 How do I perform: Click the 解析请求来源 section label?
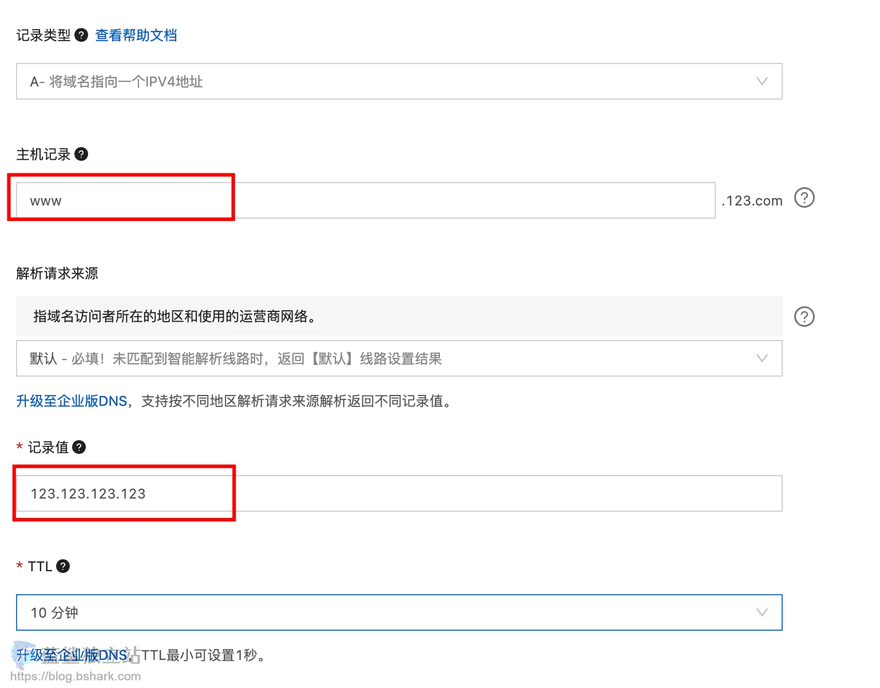[x=57, y=274]
